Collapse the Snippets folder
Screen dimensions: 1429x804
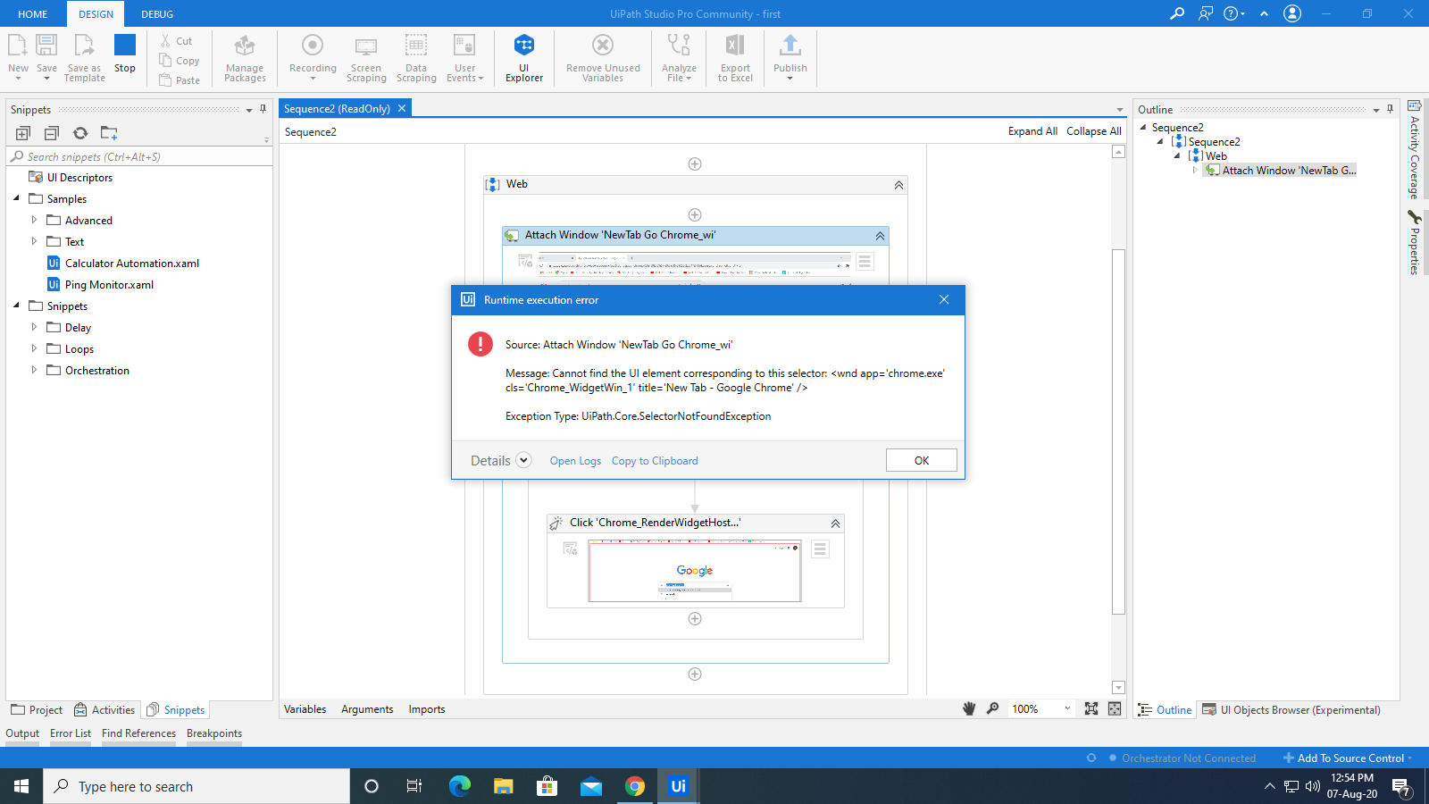click(17, 306)
